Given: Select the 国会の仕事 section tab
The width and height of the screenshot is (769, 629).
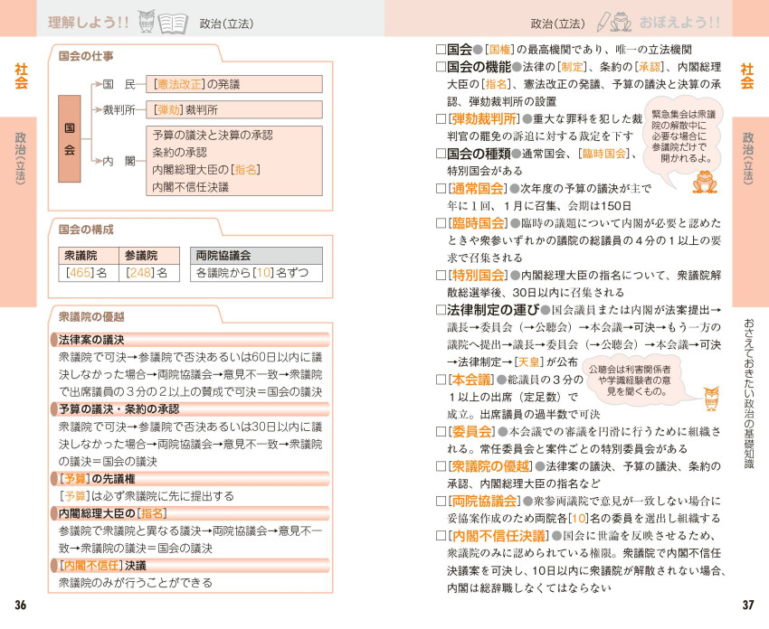Looking at the screenshot, I should (x=86, y=56).
